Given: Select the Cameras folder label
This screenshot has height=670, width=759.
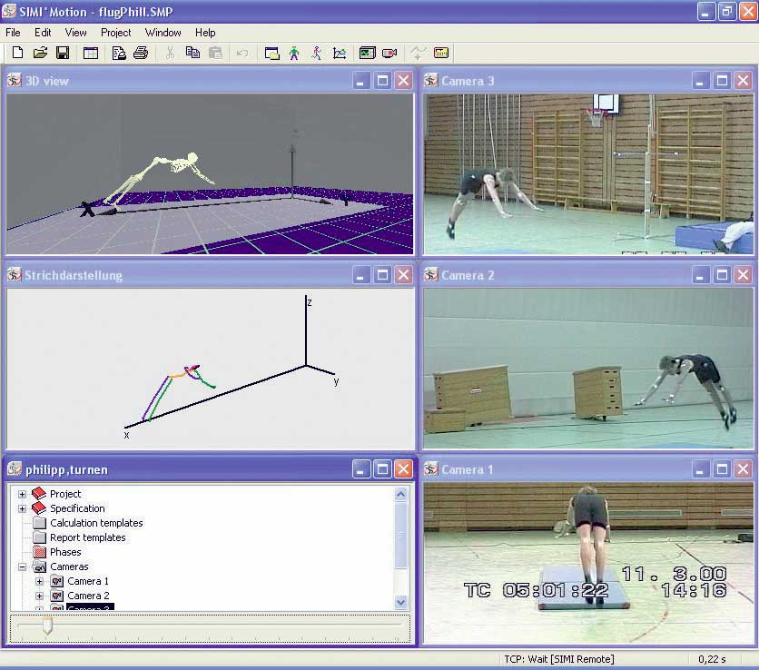Looking at the screenshot, I should click(x=69, y=567).
